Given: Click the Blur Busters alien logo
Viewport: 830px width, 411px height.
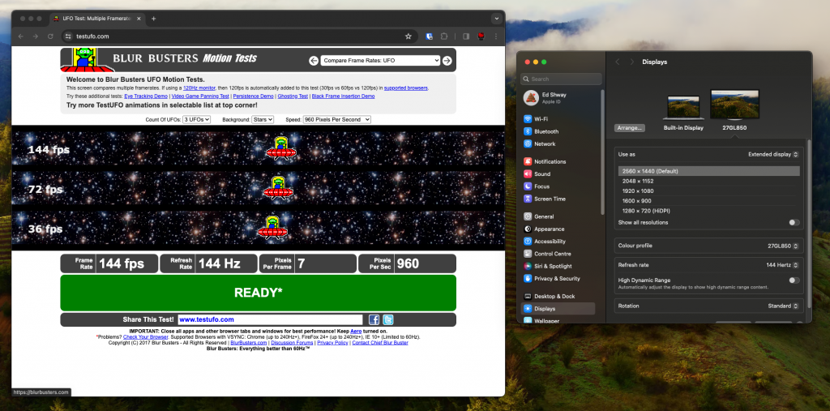Looking at the screenshot, I should 88,60.
